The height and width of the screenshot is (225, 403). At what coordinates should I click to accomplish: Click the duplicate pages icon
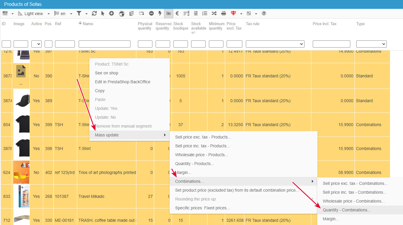[x=132, y=14]
